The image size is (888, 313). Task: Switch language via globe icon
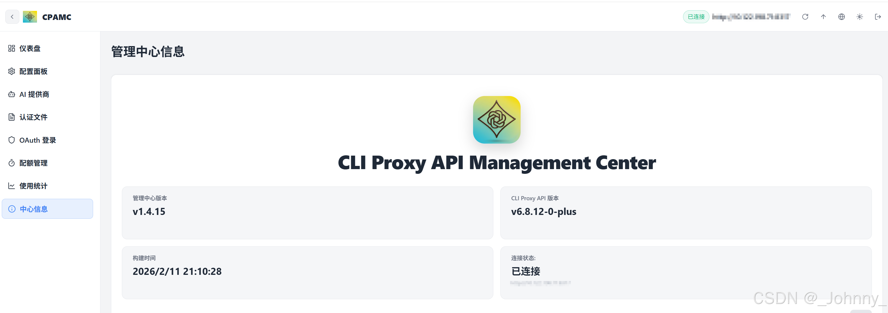(x=842, y=16)
